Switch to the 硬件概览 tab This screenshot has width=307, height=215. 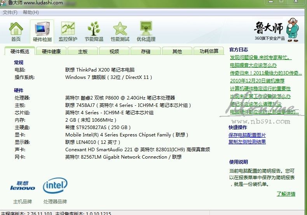(x=20, y=51)
